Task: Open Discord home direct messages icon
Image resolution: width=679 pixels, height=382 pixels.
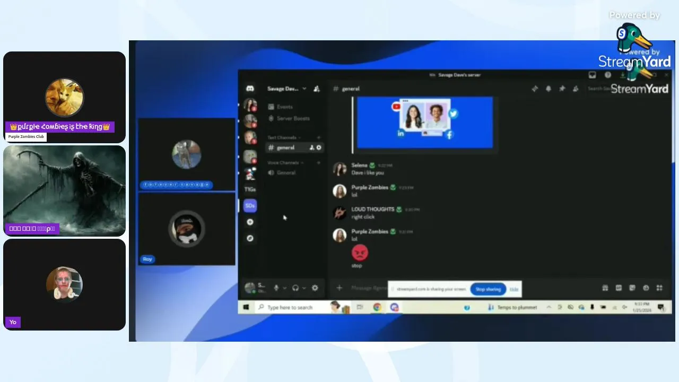Action: tap(250, 89)
